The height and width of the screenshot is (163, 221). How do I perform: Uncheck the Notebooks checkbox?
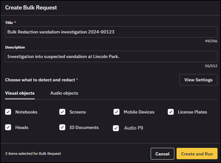tap(8, 112)
